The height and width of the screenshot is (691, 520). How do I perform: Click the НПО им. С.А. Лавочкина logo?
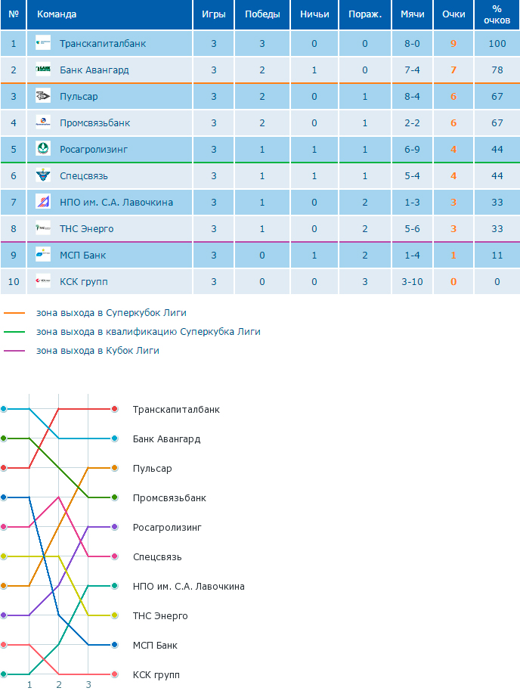43,201
